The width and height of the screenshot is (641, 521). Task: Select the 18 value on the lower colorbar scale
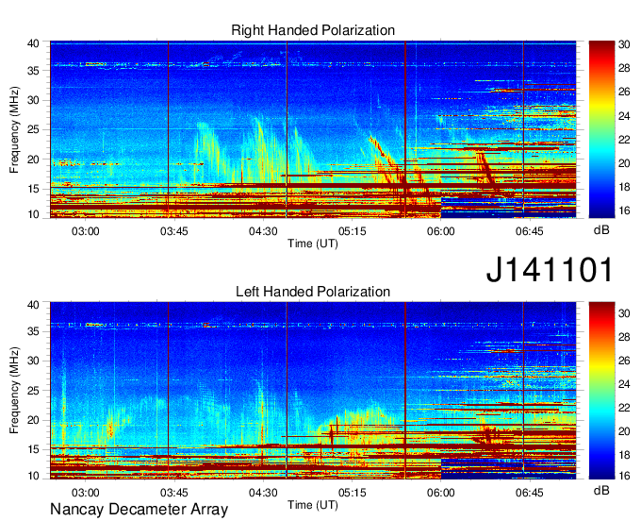(624, 455)
